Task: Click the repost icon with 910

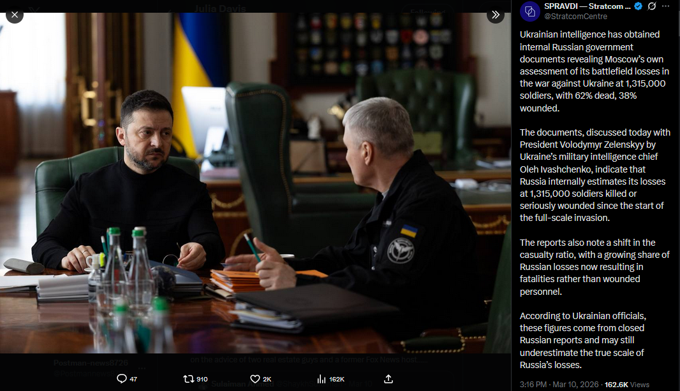Action: pos(188,379)
